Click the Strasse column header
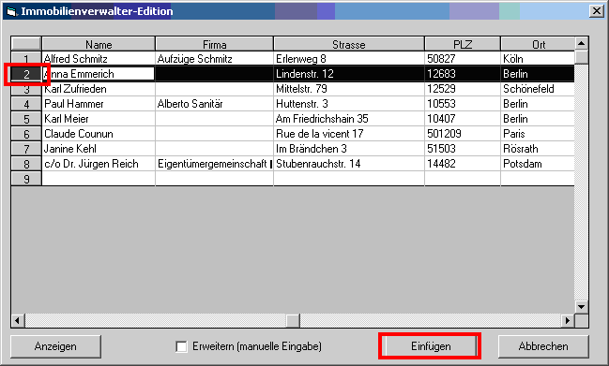The width and height of the screenshot is (609, 366). [x=349, y=44]
